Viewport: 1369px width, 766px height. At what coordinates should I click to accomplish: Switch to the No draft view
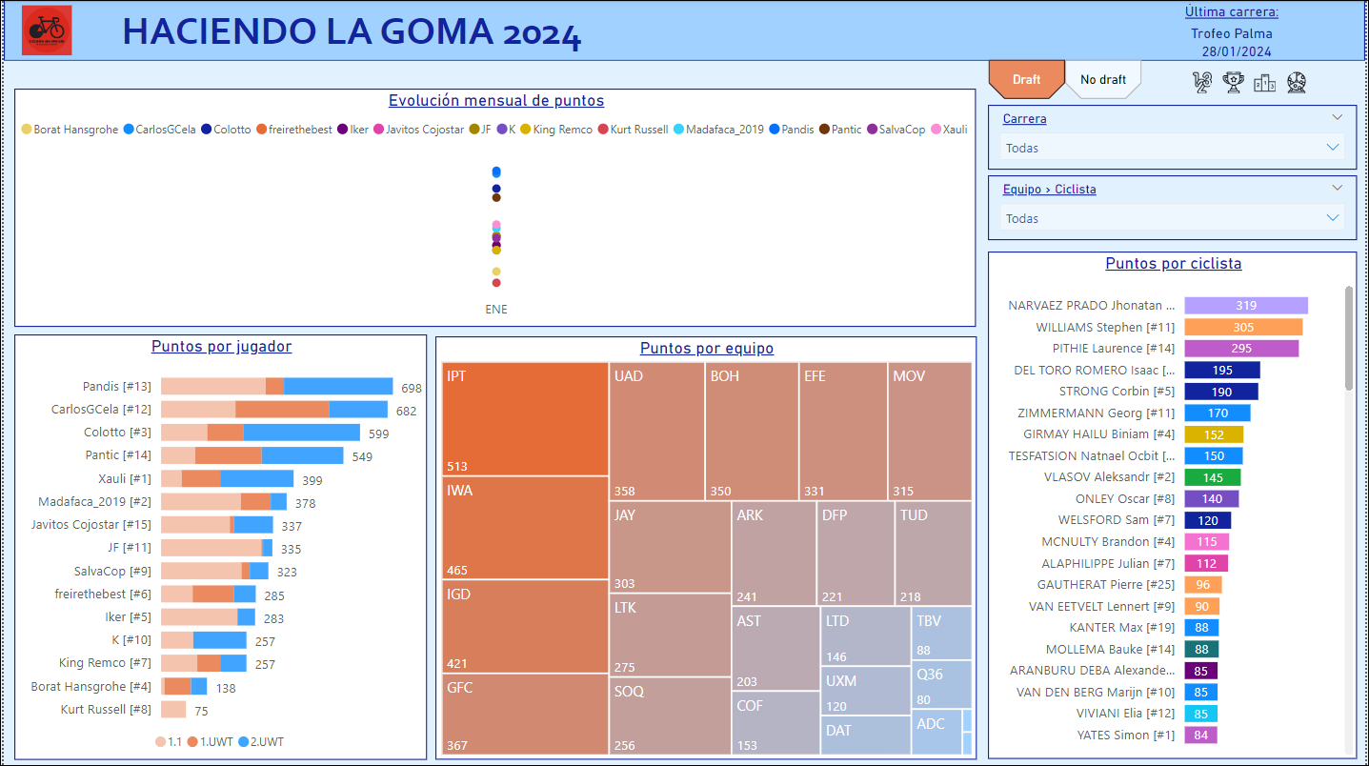[x=1102, y=80]
